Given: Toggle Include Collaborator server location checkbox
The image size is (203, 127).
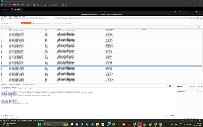Looking at the screenshot, I should click(34, 23).
